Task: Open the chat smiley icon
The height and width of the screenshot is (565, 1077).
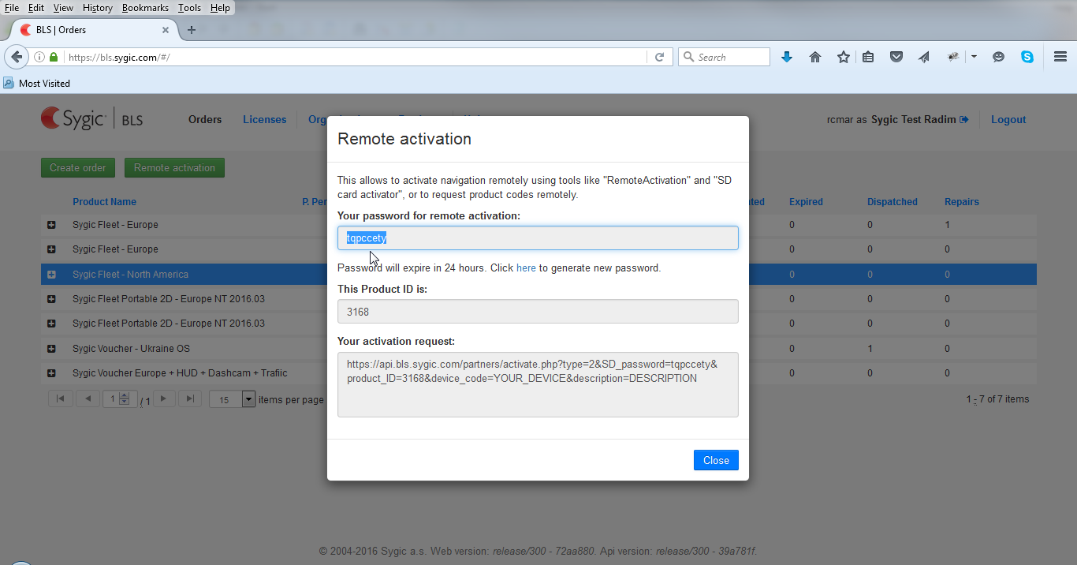Action: pyautogui.click(x=999, y=57)
